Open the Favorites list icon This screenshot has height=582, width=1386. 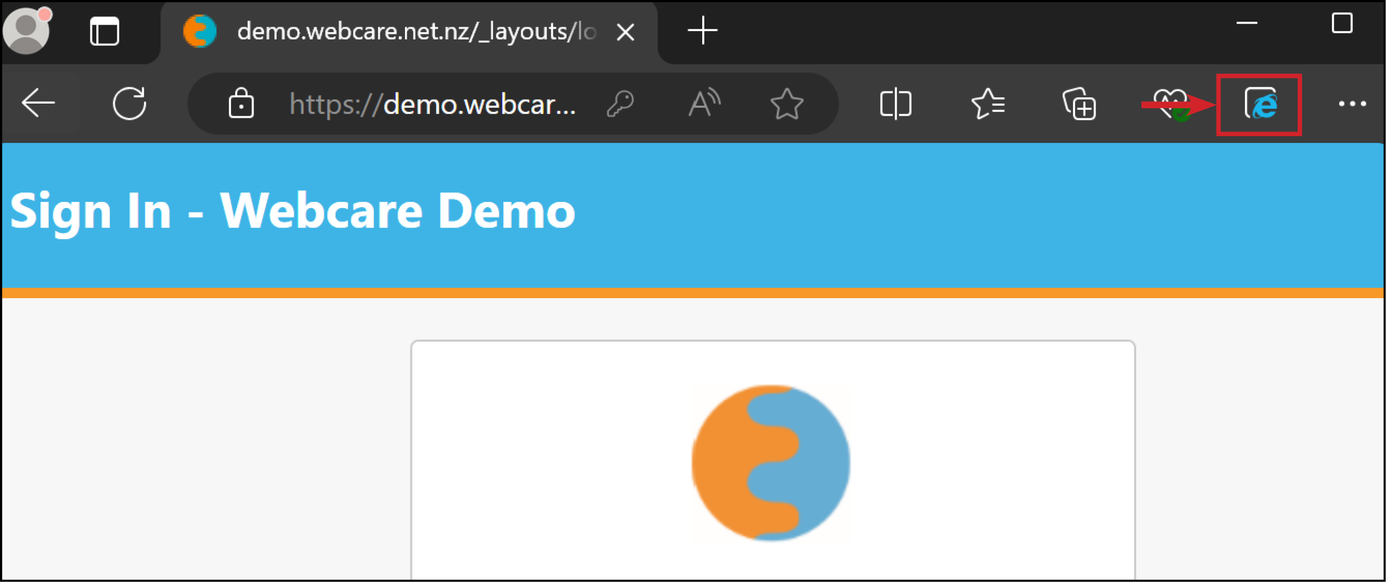[989, 104]
